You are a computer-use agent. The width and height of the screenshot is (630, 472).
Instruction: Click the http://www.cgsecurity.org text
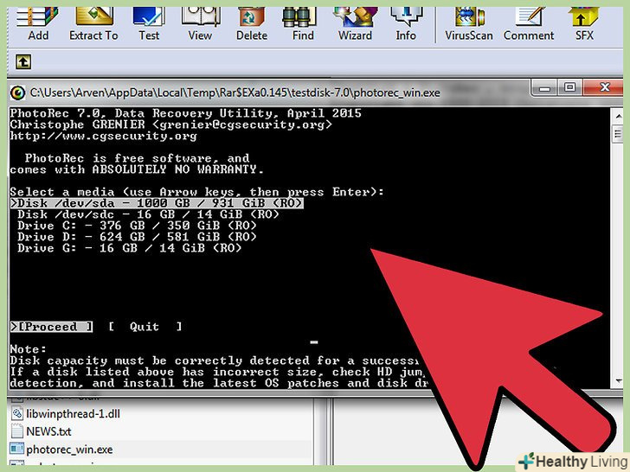click(104, 136)
